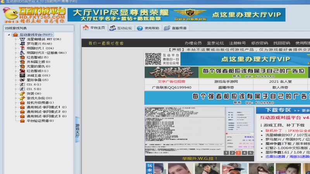Collapse the 互动游戏平台 root node
The height and width of the screenshot is (174, 310).
point(9,35)
